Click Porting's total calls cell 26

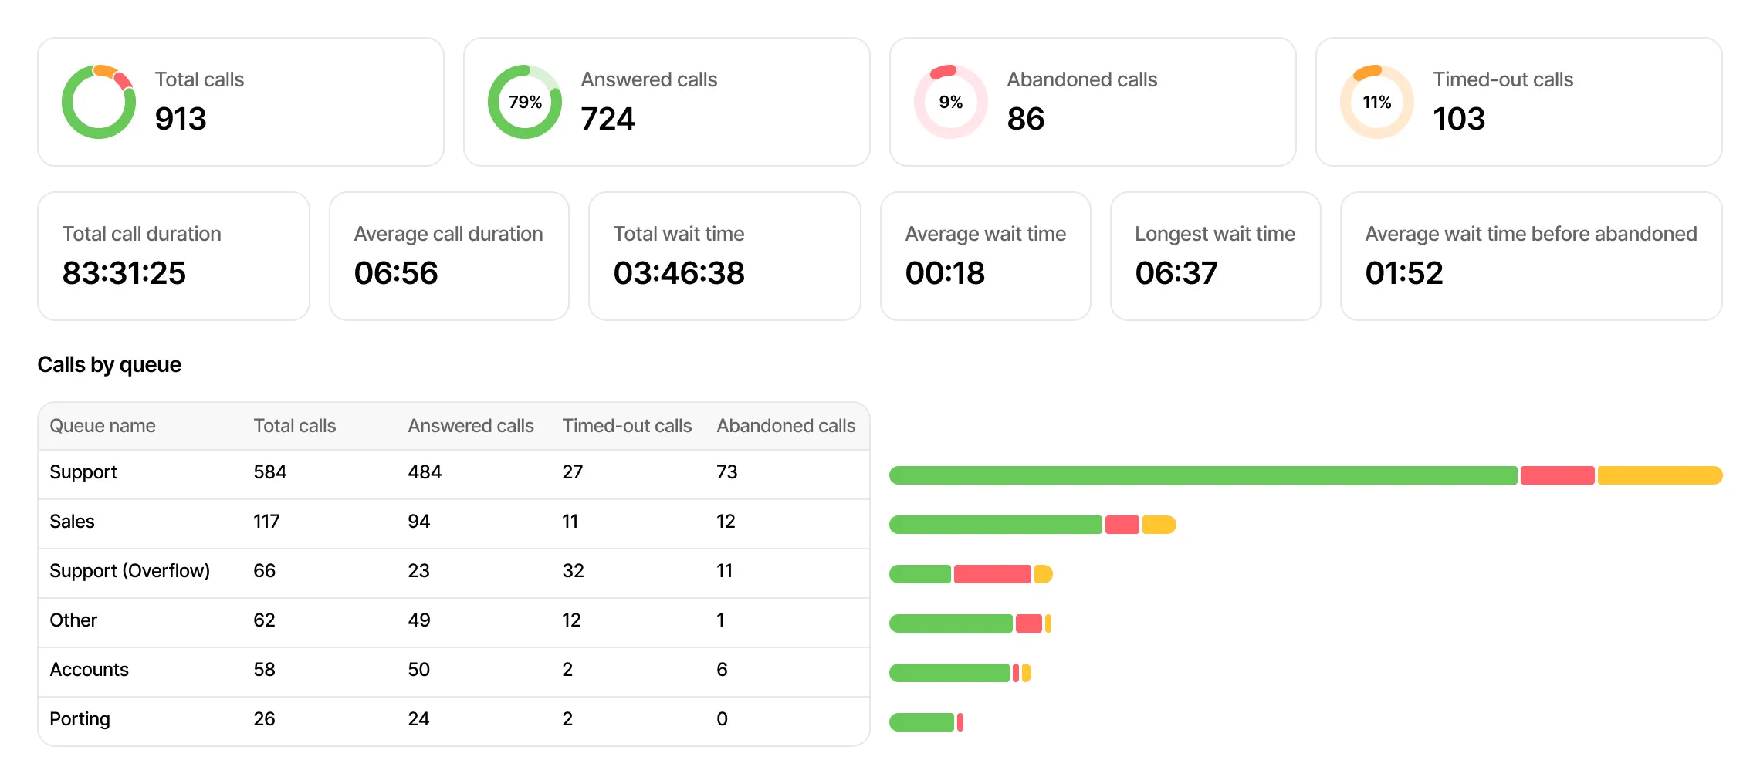pyautogui.click(x=264, y=719)
